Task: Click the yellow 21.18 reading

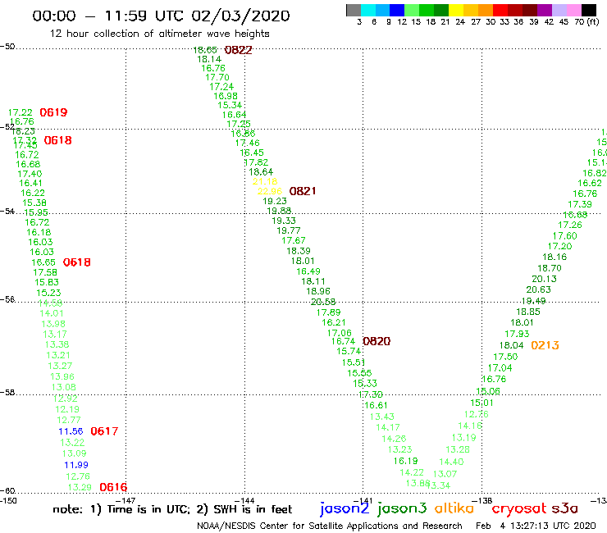Action: [x=265, y=181]
